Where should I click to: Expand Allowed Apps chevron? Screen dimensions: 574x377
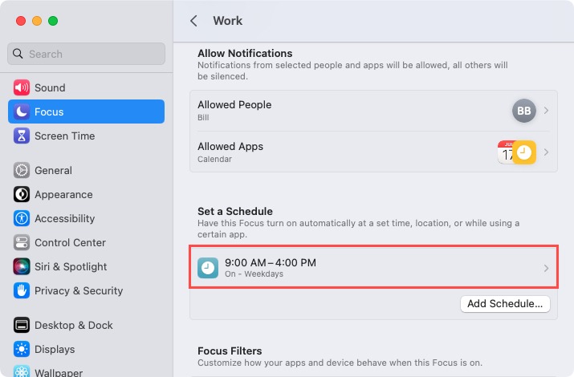click(x=546, y=152)
